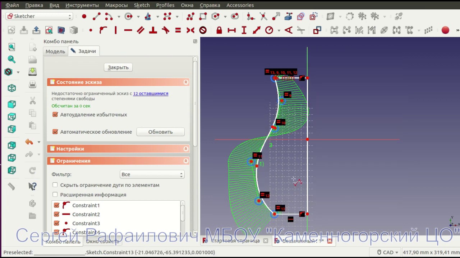Select the Trim Edge tool
This screenshot has width=460, height=258.
(x=263, y=16)
